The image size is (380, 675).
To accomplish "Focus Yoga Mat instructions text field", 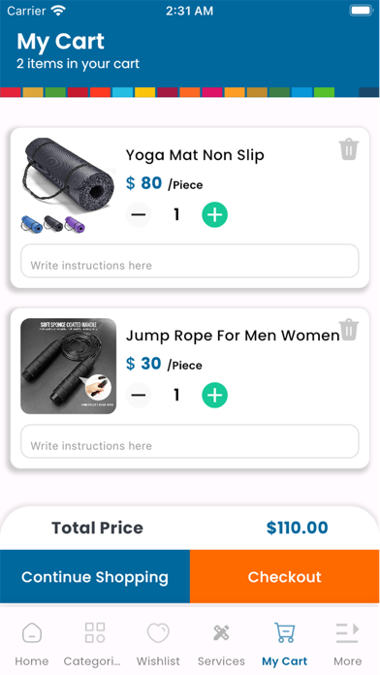I will (190, 261).
